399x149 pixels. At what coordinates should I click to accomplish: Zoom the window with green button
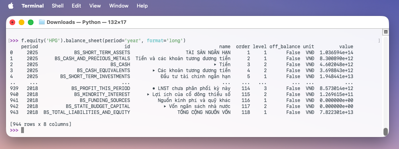(31, 22)
